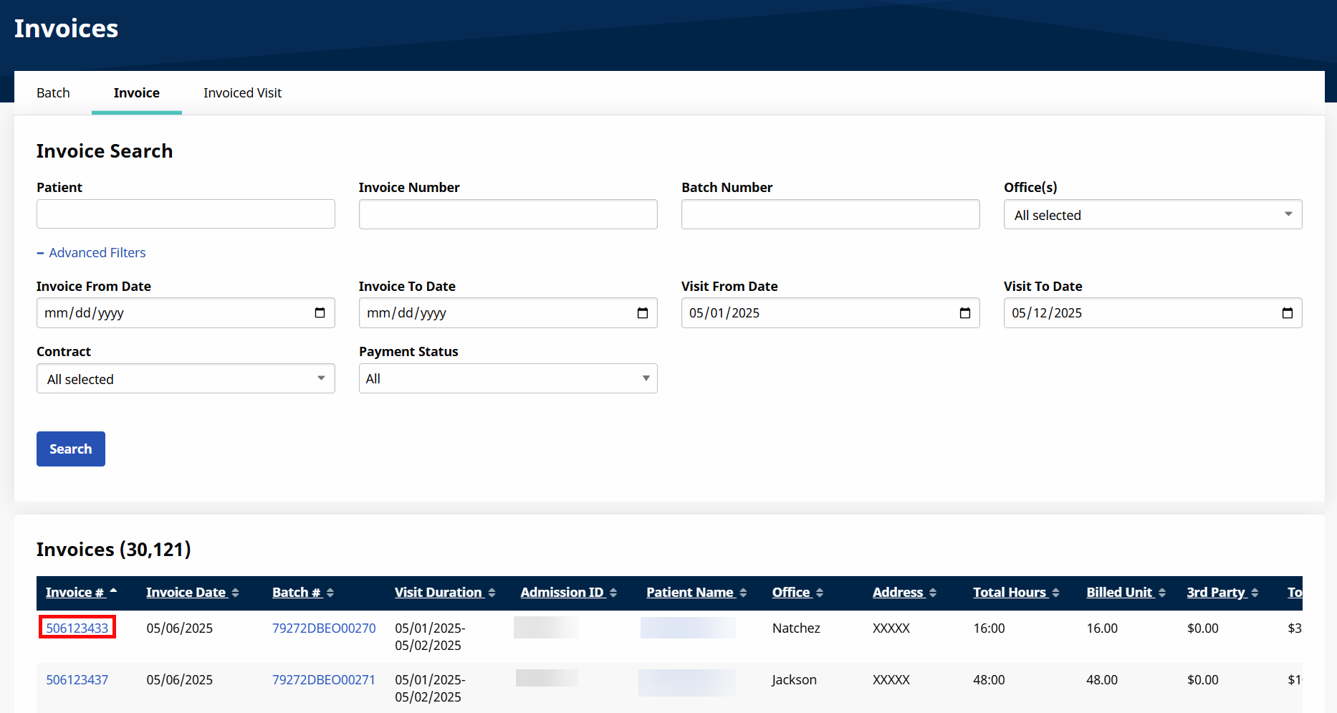Focus the Invoice Number input field
This screenshot has height=713, width=1337.
tap(507, 214)
